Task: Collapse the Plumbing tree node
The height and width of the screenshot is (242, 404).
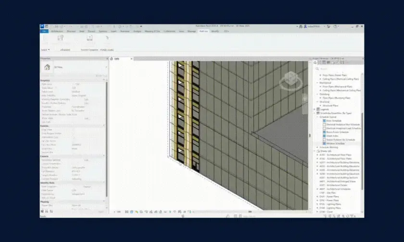Action: click(x=317, y=94)
